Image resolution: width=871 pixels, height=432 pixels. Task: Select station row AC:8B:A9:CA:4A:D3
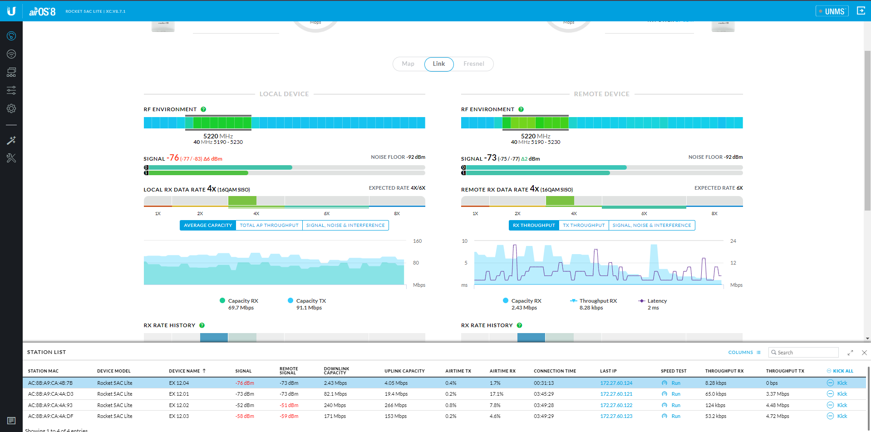(x=444, y=394)
